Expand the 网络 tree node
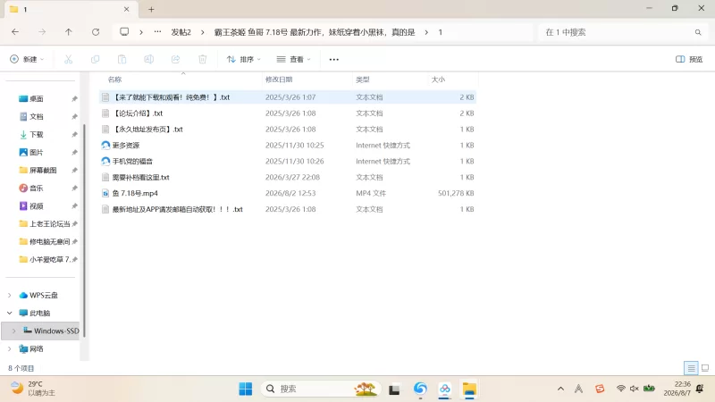The width and height of the screenshot is (715, 402). pyautogui.click(x=10, y=348)
